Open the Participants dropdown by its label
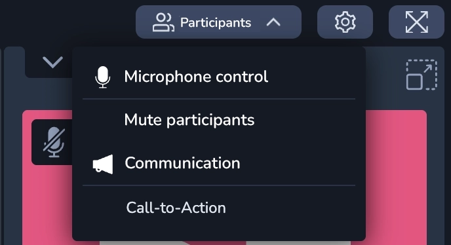The width and height of the screenshot is (451, 245). (216, 22)
